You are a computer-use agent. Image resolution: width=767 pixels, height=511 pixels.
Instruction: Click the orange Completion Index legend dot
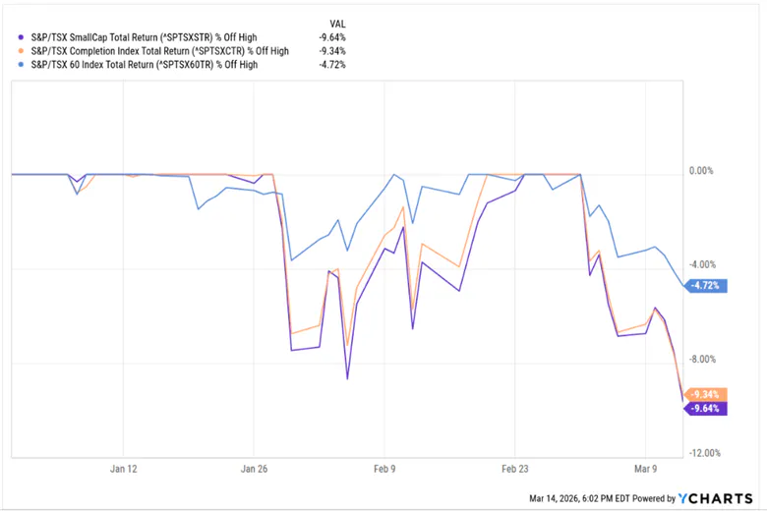[x=23, y=51]
